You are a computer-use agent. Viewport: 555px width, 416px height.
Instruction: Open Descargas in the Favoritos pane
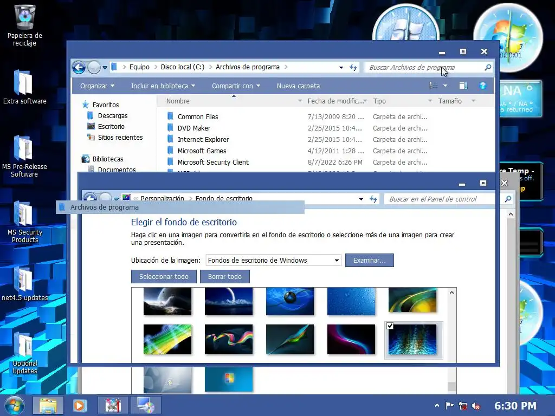113,116
